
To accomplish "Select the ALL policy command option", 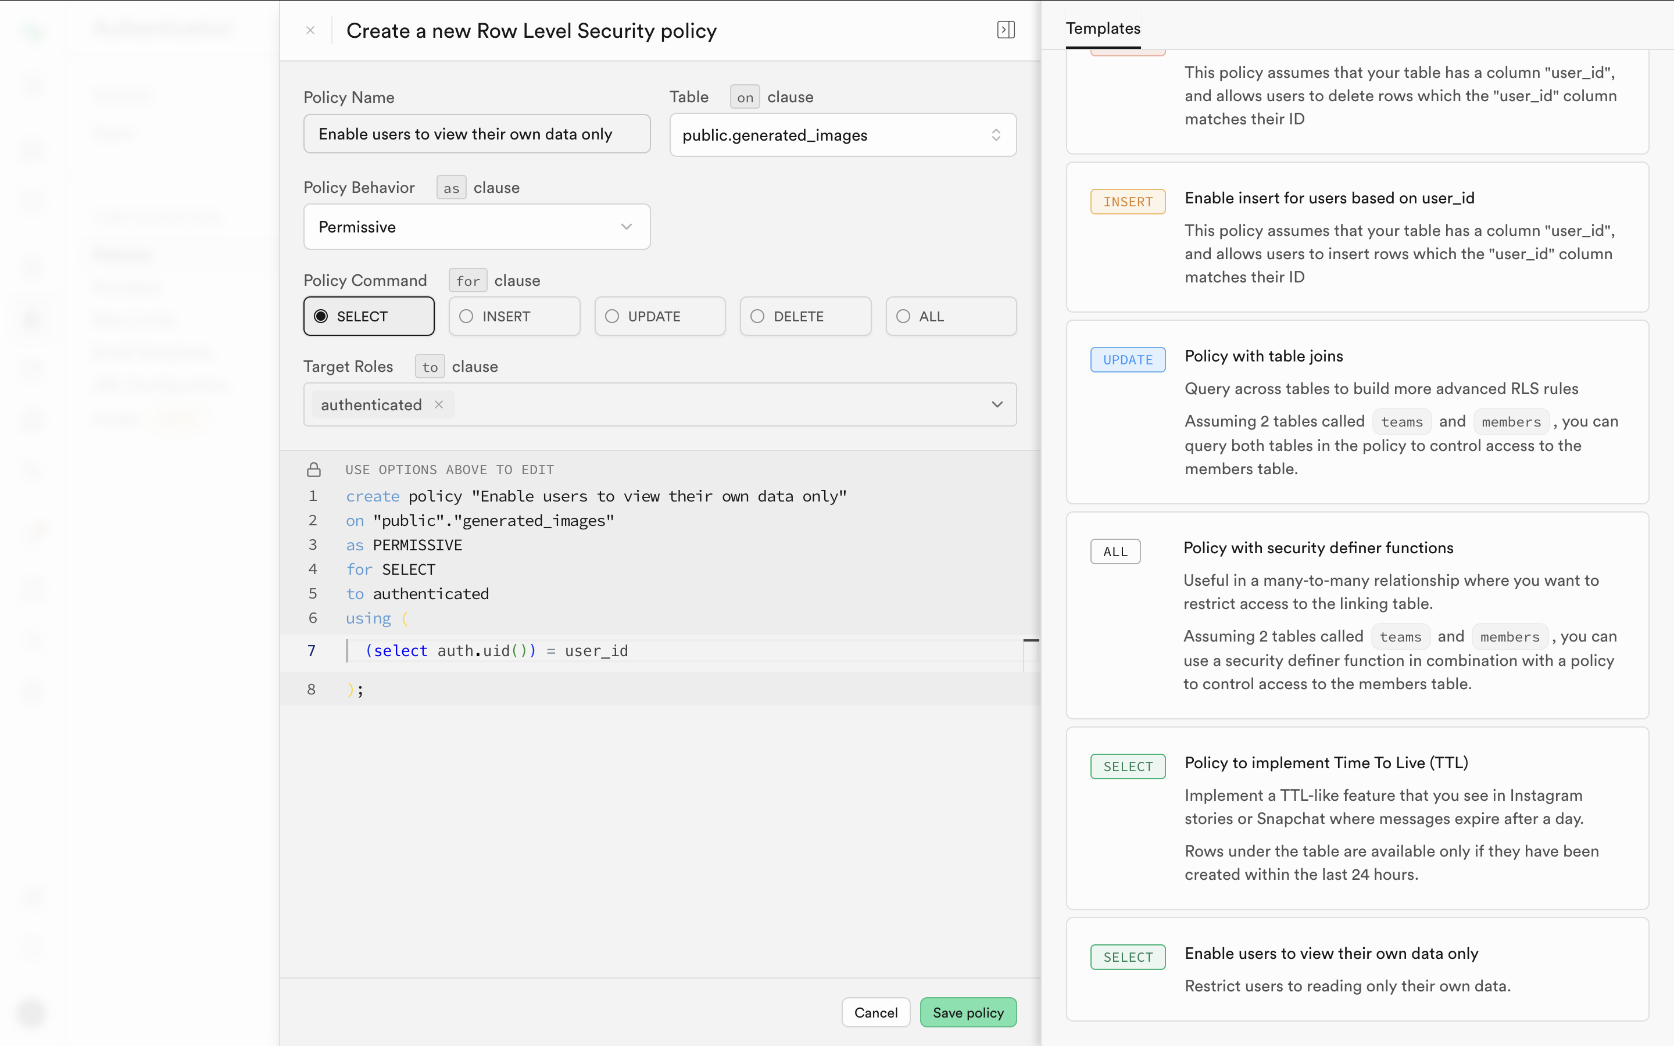I will 950,316.
